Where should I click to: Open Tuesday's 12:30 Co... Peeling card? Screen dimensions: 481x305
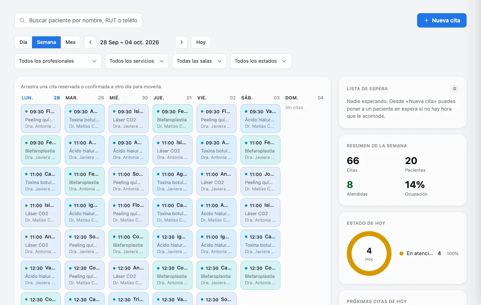pos(85,275)
